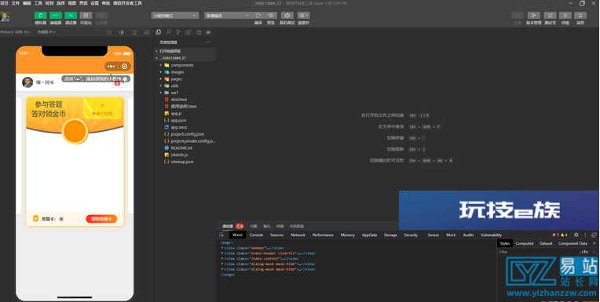Viewport: 600px width, 302px height.
Task: Select the extensions sidebar icon
Action: (x=188, y=32)
